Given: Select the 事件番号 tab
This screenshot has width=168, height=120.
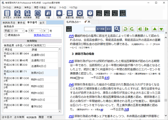Looking at the screenshot, I should click(x=32, y=22).
